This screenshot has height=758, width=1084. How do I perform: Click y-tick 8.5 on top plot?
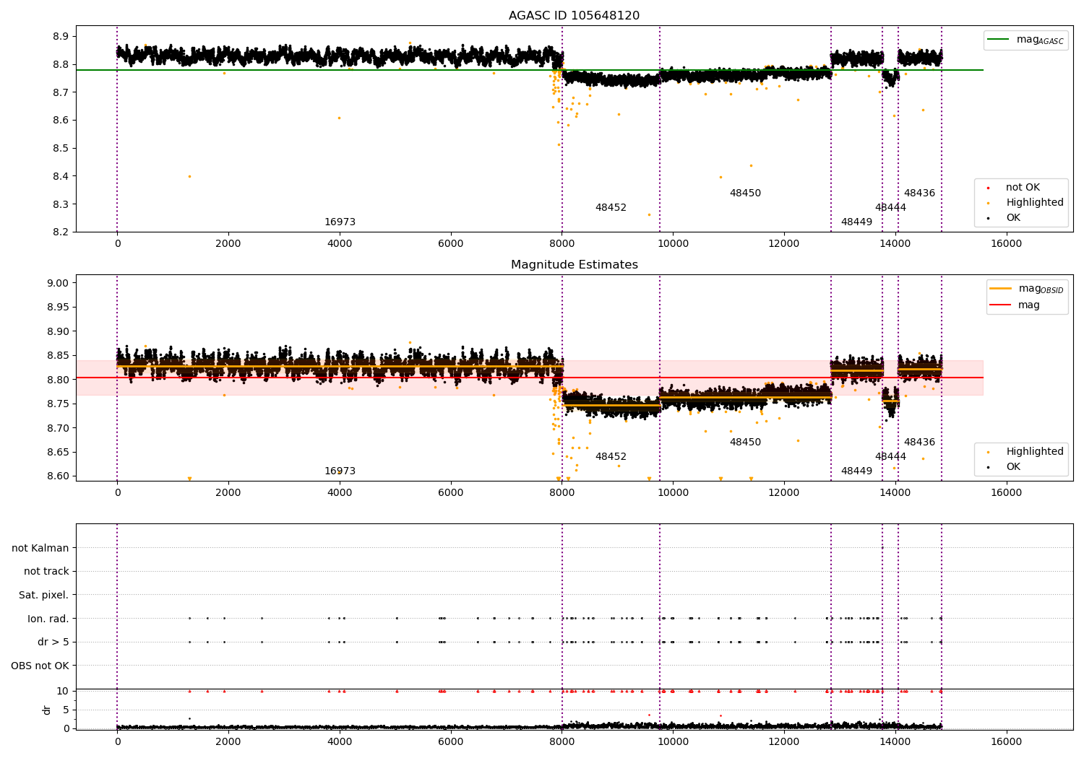pyautogui.click(x=61, y=149)
